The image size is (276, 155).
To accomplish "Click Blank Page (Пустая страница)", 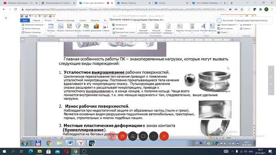I will coord(31,28).
